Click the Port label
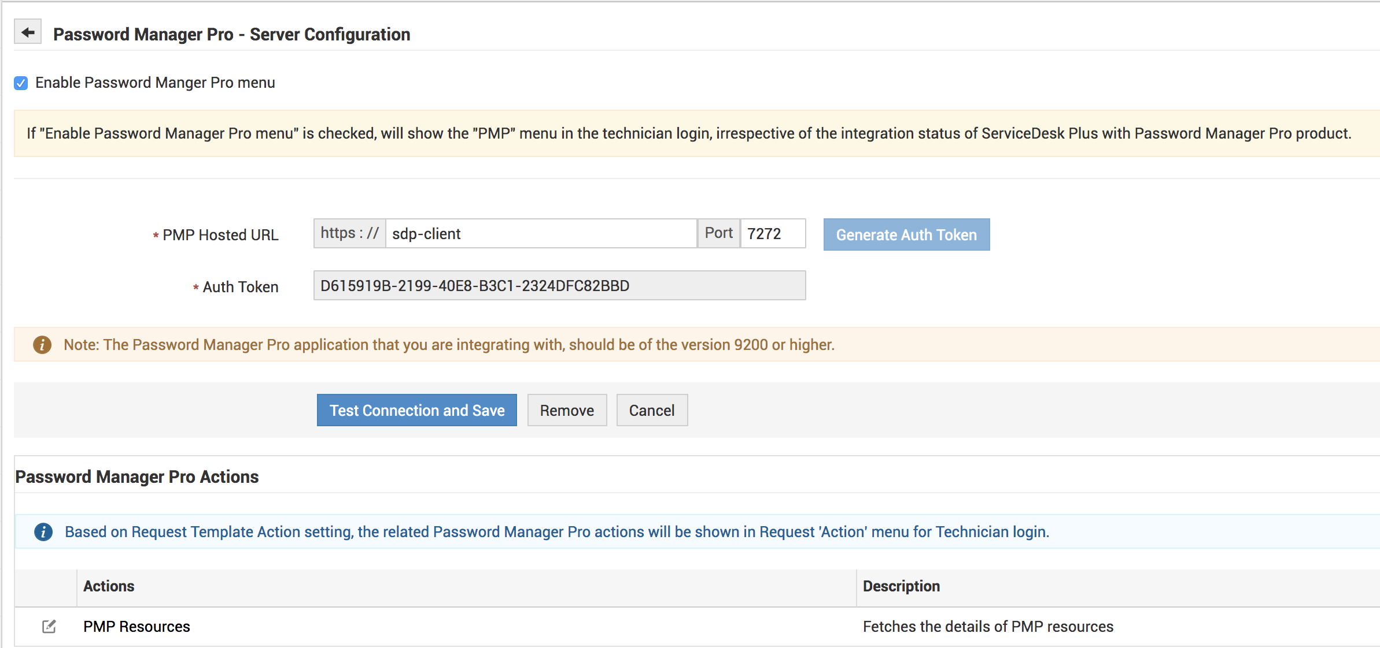The height and width of the screenshot is (648, 1380). (x=718, y=233)
